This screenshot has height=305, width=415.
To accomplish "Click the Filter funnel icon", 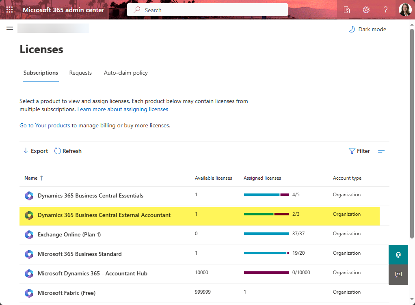I will (352, 151).
